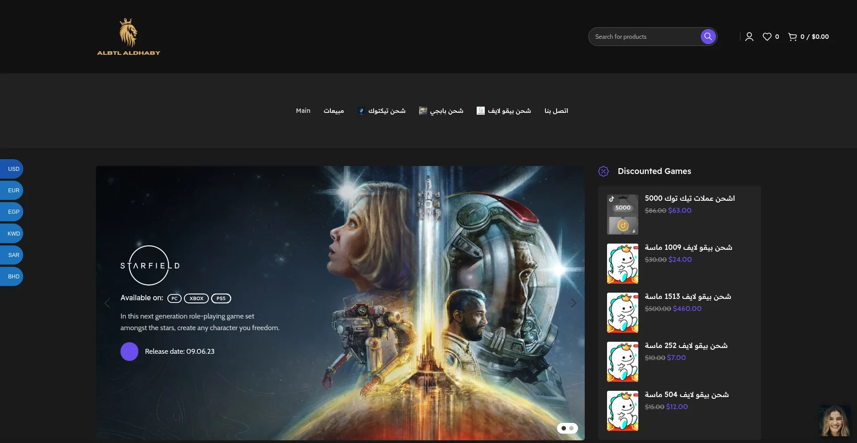The width and height of the screenshot is (857, 443).
Task: Click the purple search magnifier button
Action: click(708, 37)
